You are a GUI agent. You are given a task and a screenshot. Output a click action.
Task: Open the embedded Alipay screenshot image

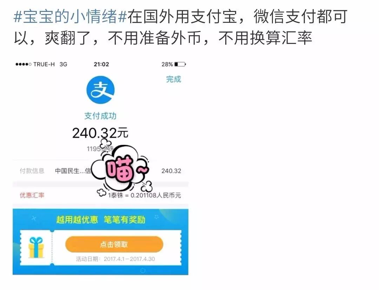coord(101,167)
